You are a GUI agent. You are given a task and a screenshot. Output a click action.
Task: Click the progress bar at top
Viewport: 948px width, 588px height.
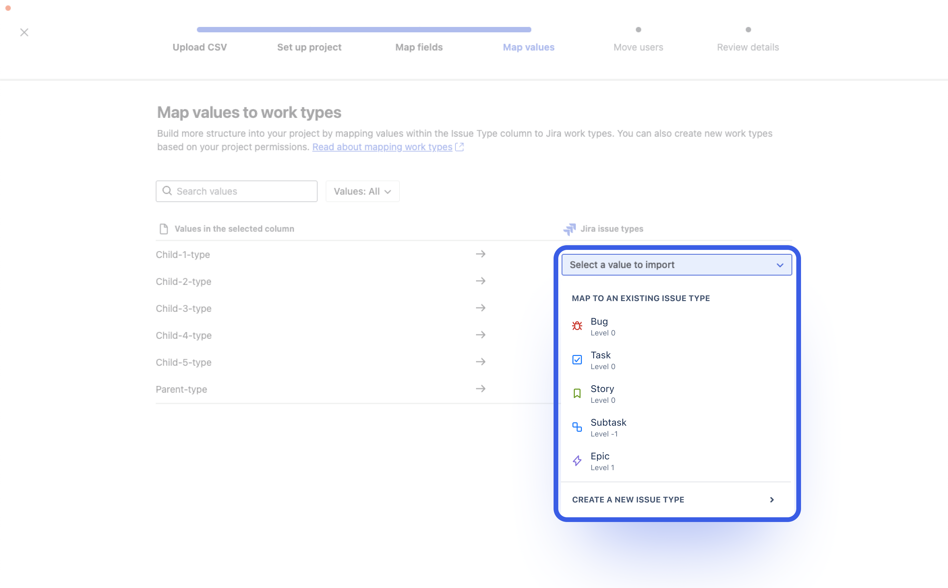(364, 30)
